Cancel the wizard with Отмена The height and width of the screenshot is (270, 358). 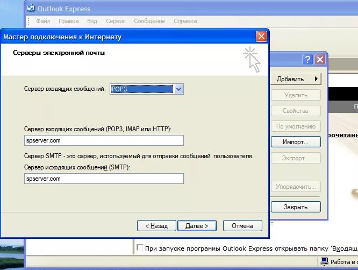(242, 226)
